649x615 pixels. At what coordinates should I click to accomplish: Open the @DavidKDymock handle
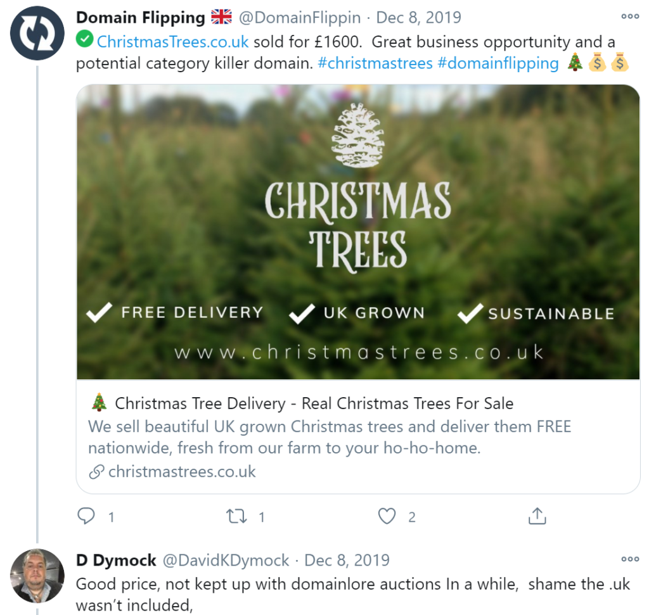[226, 561]
